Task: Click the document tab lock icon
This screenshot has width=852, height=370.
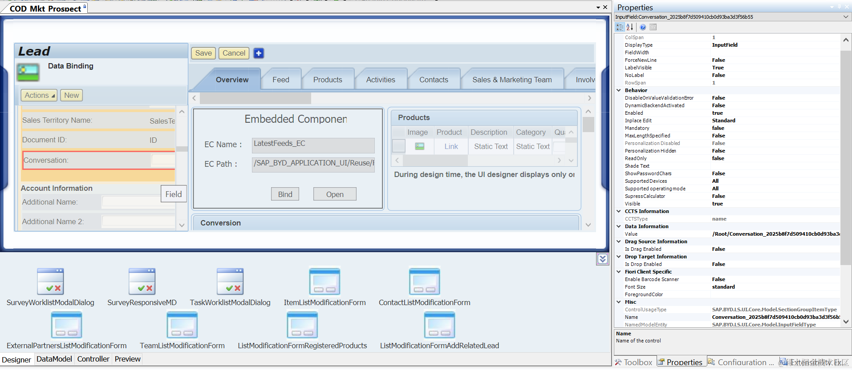Action: click(x=85, y=7)
